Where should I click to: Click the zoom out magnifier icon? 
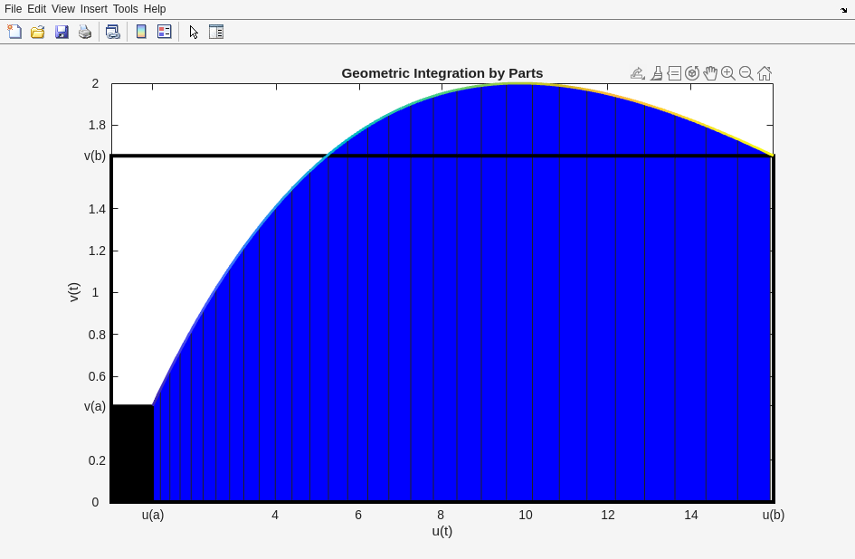pos(746,73)
